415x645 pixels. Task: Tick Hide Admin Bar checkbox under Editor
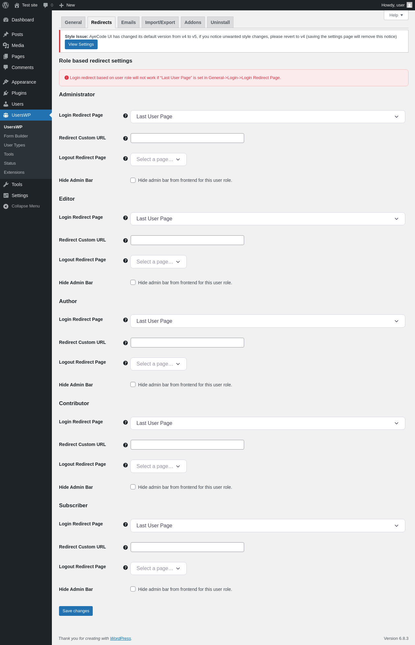pyautogui.click(x=133, y=282)
